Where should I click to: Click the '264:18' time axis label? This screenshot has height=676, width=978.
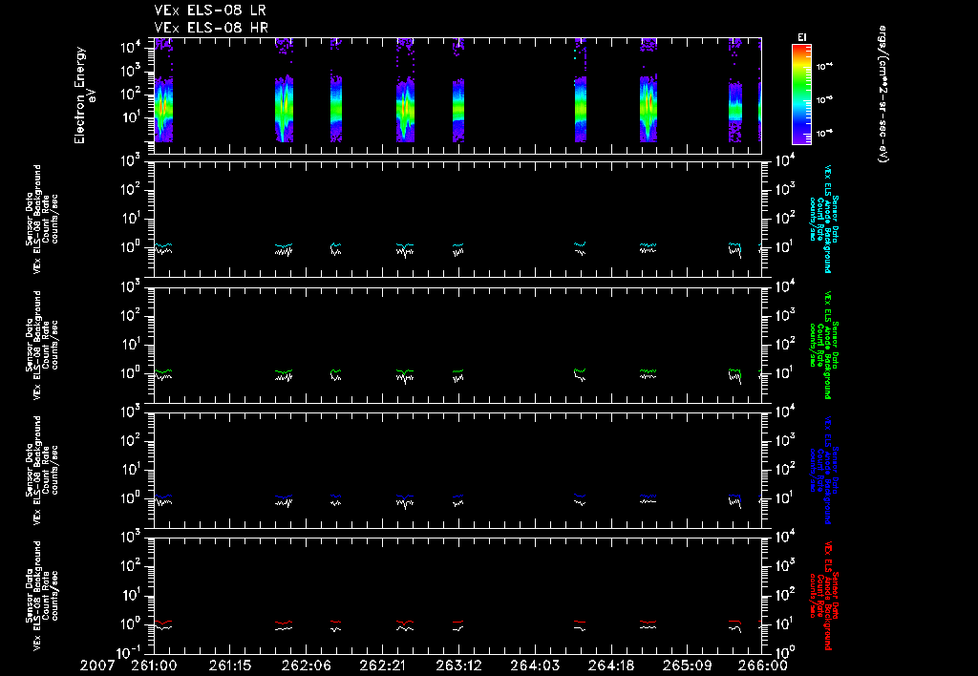click(610, 665)
